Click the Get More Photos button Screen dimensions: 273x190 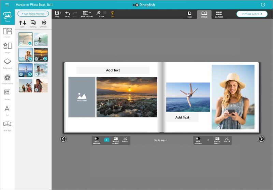click(x=33, y=14)
